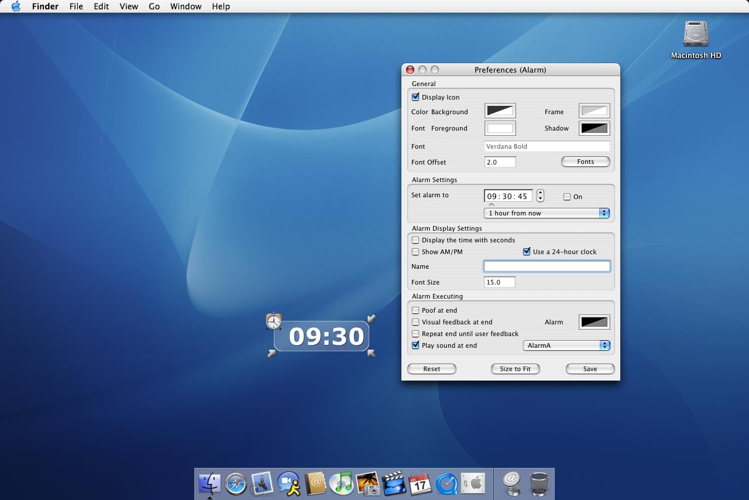Disable Use a 24-hour clock

(527, 252)
